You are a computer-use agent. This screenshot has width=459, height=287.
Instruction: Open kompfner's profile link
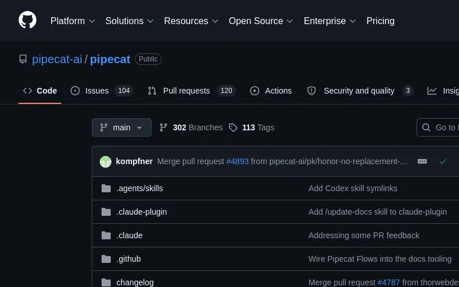(134, 161)
